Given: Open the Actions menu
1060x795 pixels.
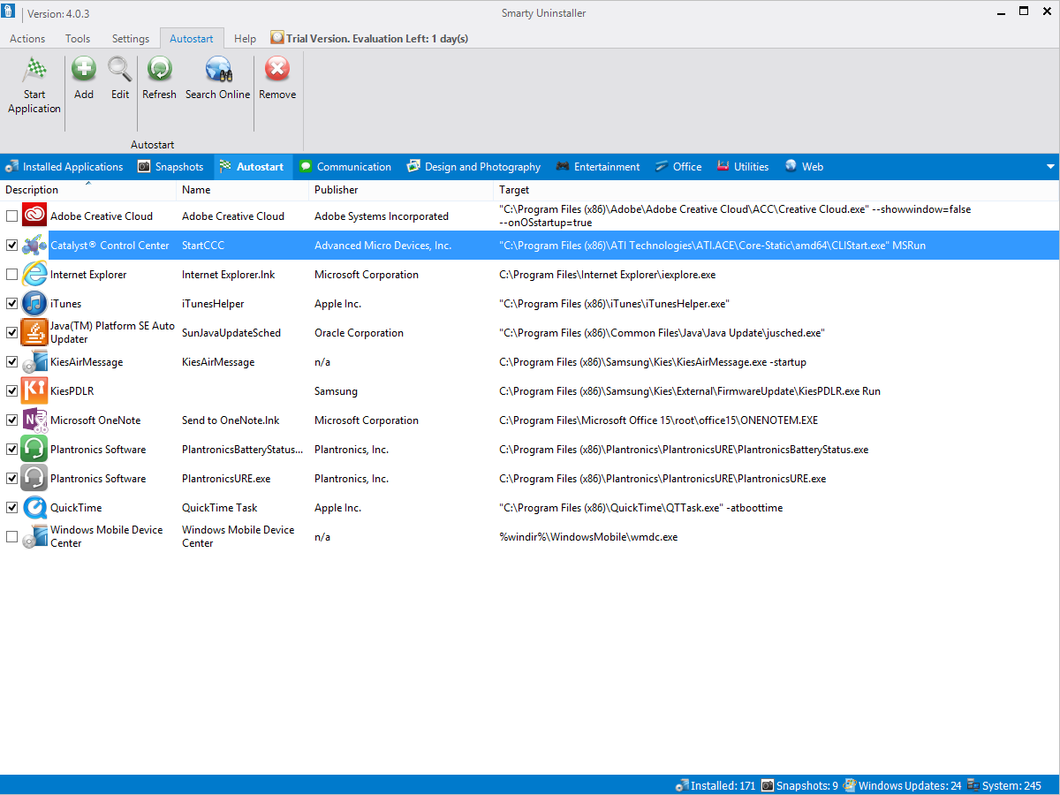Looking at the screenshot, I should [x=27, y=39].
